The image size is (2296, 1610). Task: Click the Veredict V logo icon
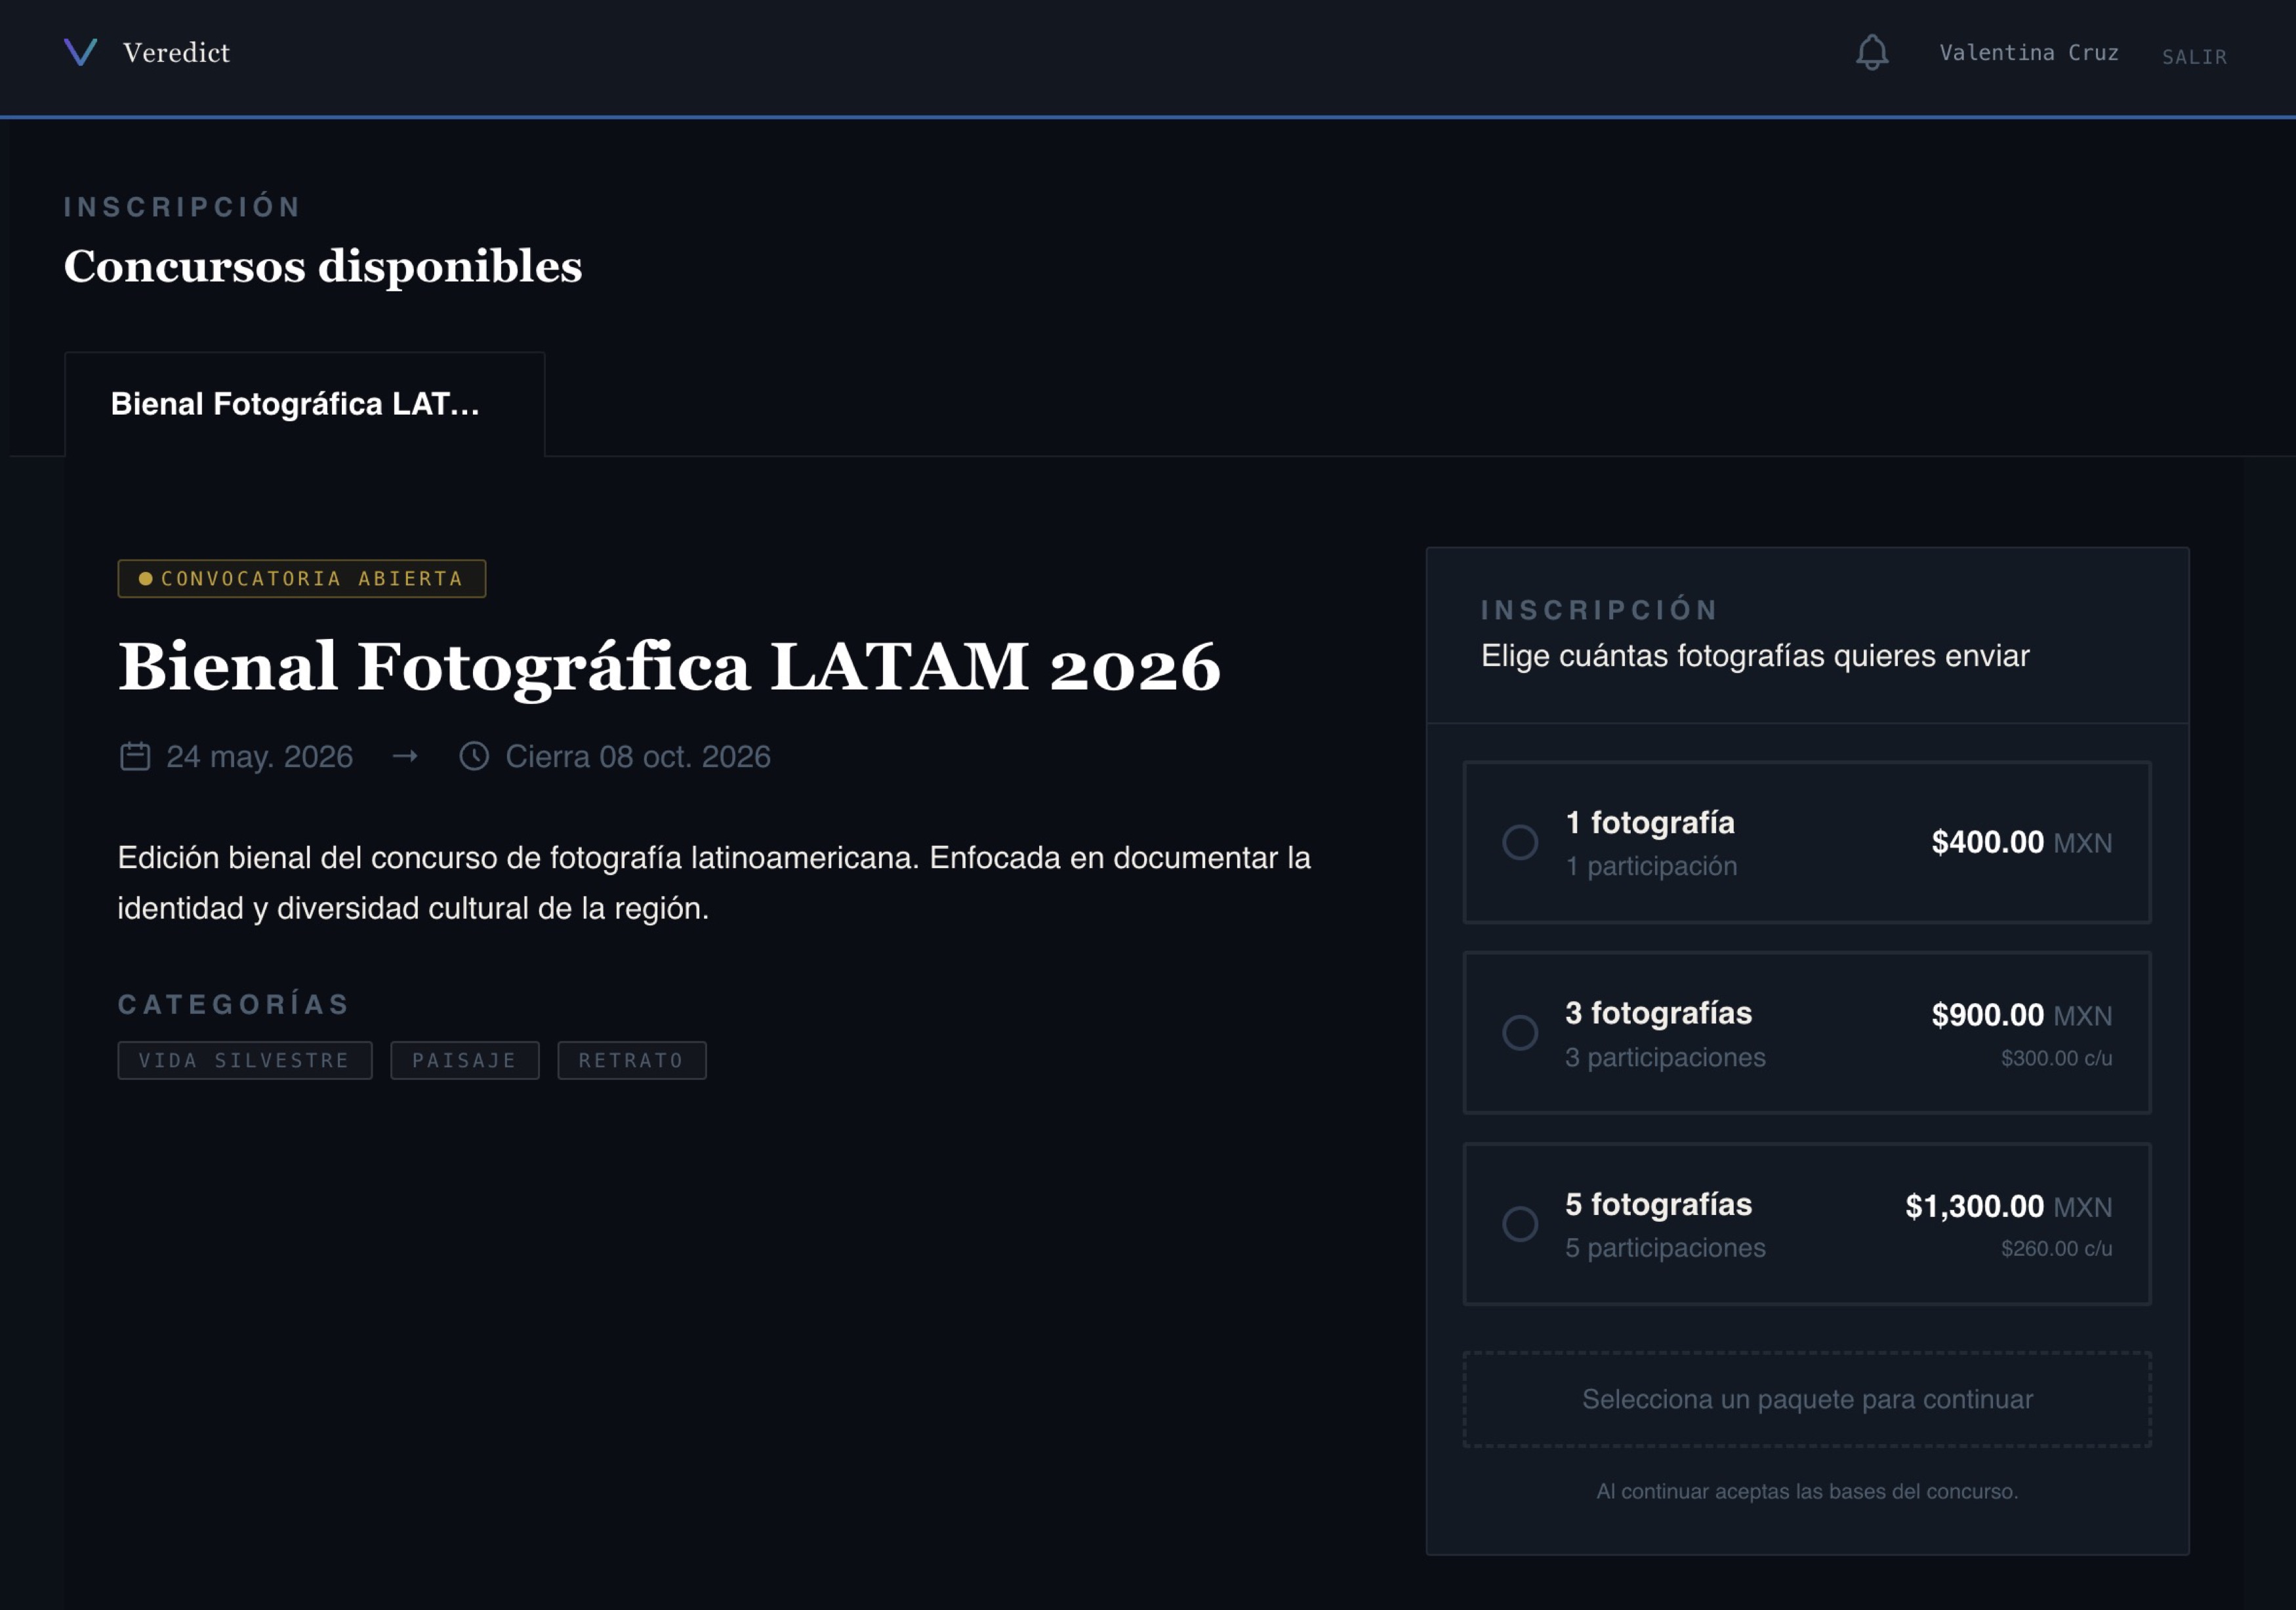point(81,52)
